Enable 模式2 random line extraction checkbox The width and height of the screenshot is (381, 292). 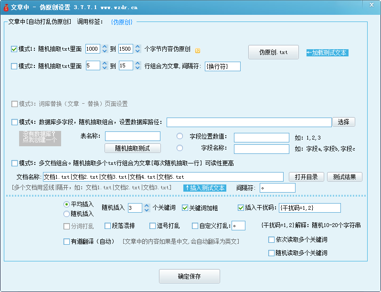click(x=14, y=66)
